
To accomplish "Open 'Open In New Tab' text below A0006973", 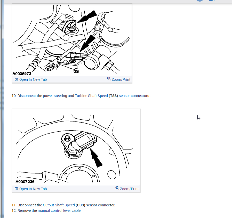I will (x=33, y=79).
